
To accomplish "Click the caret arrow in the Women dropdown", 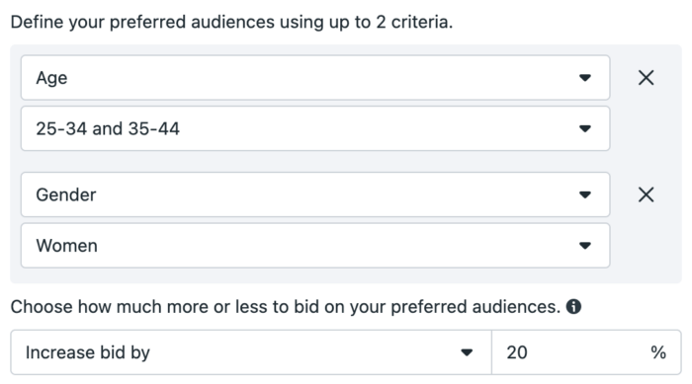I will [585, 246].
